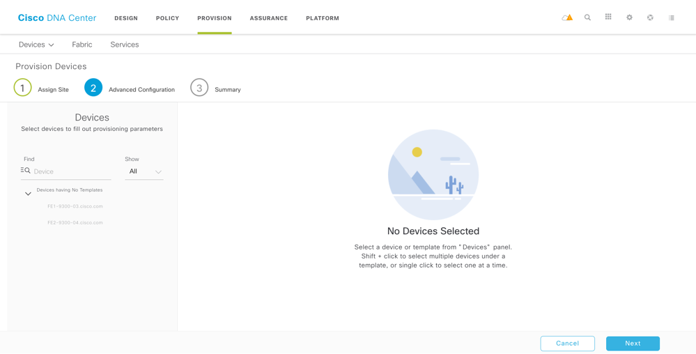Click the Devices having No Templates label

[69, 190]
